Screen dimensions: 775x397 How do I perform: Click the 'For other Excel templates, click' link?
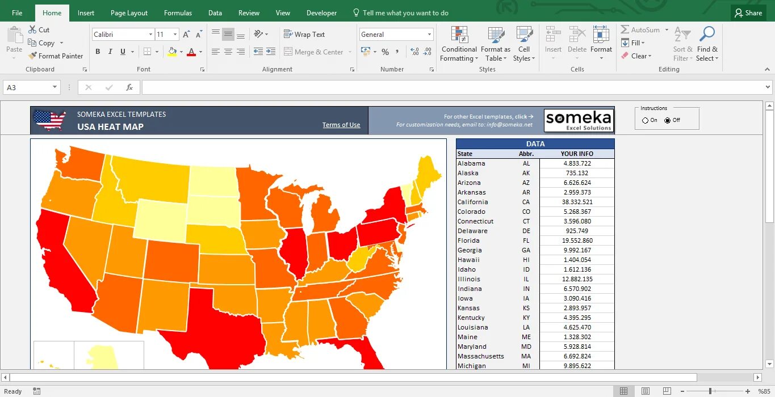pos(489,116)
